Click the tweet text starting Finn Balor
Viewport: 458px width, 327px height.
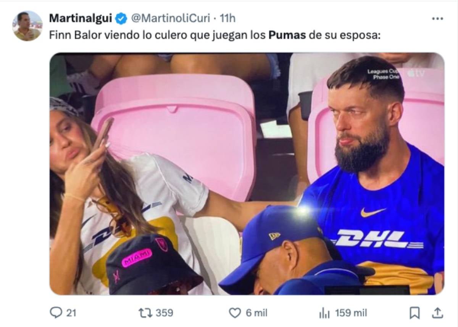click(x=153, y=35)
